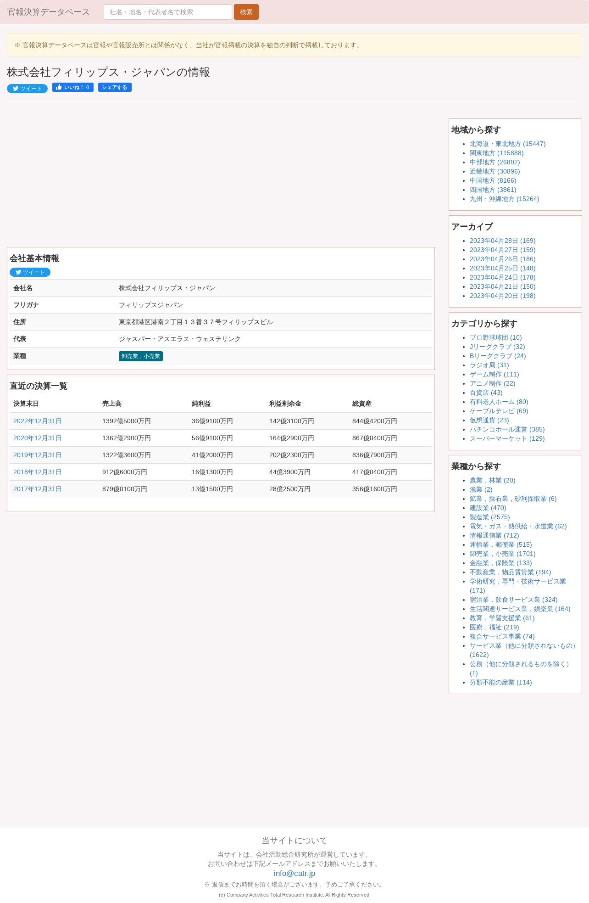Open industry 不動産業，物品賃貸業 (194)
The height and width of the screenshot is (903, 589).
510,572
